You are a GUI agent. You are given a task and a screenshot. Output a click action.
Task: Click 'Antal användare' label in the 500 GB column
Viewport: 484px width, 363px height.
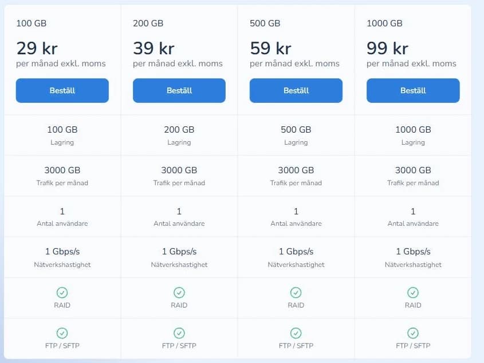pyautogui.click(x=296, y=224)
